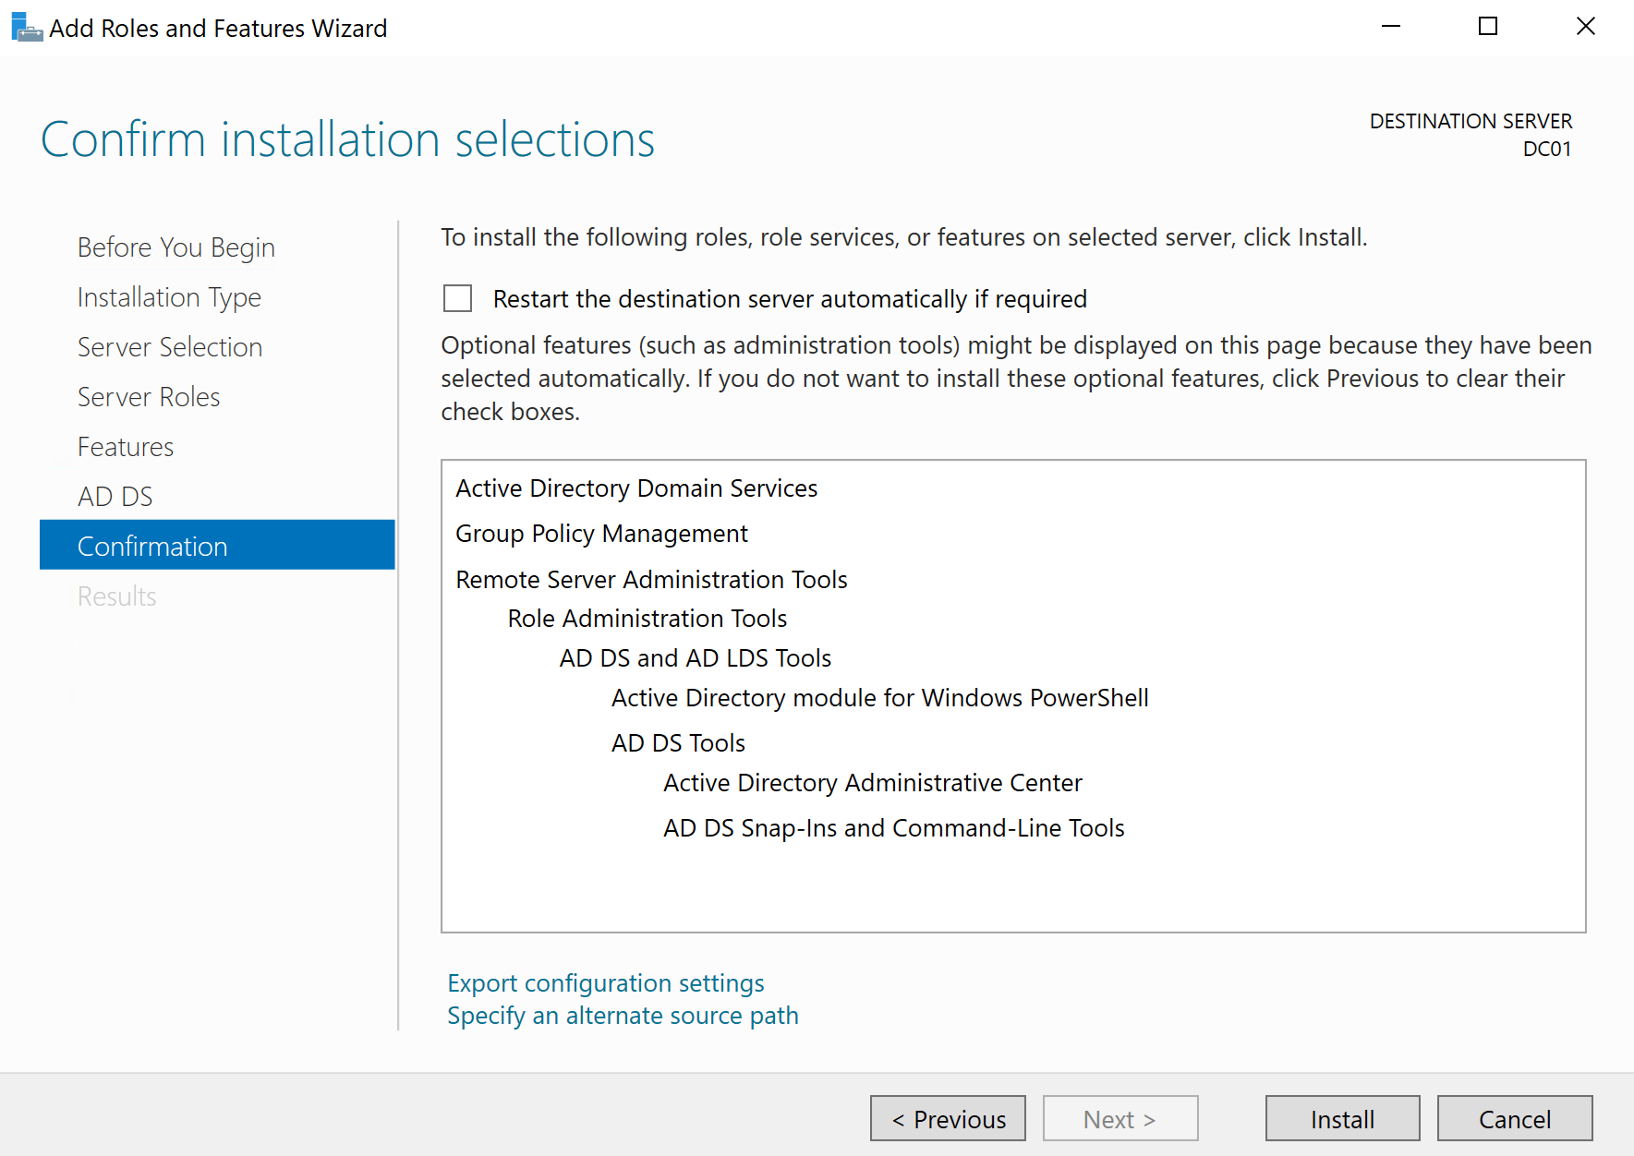Select the highlighted Confirmation step

[152, 546]
